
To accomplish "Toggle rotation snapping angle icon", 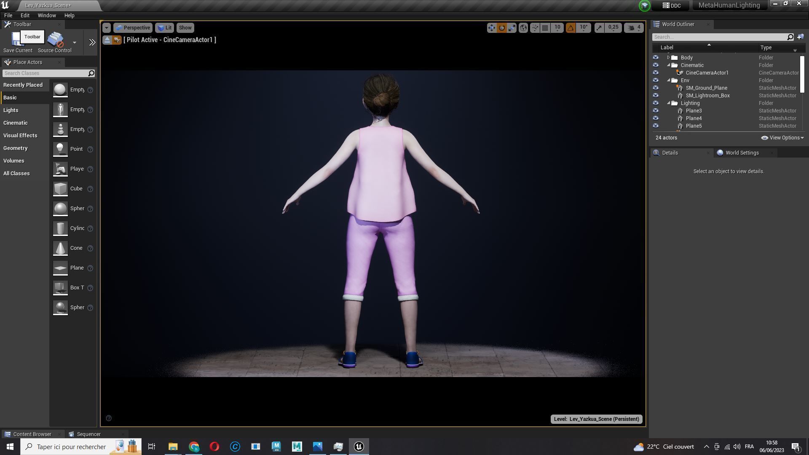I will [x=571, y=28].
